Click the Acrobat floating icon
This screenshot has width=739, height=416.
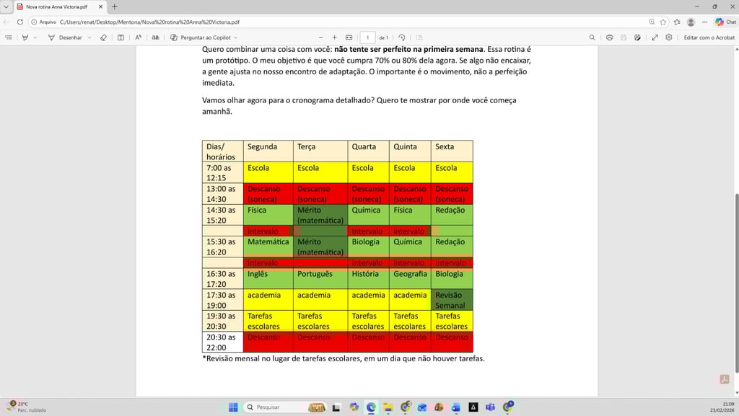coord(725,379)
